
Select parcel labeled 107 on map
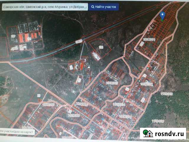pos(13,36)
